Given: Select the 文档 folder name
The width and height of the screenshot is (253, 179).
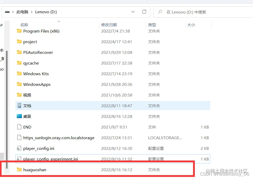Looking at the screenshot, I should click(x=27, y=106).
